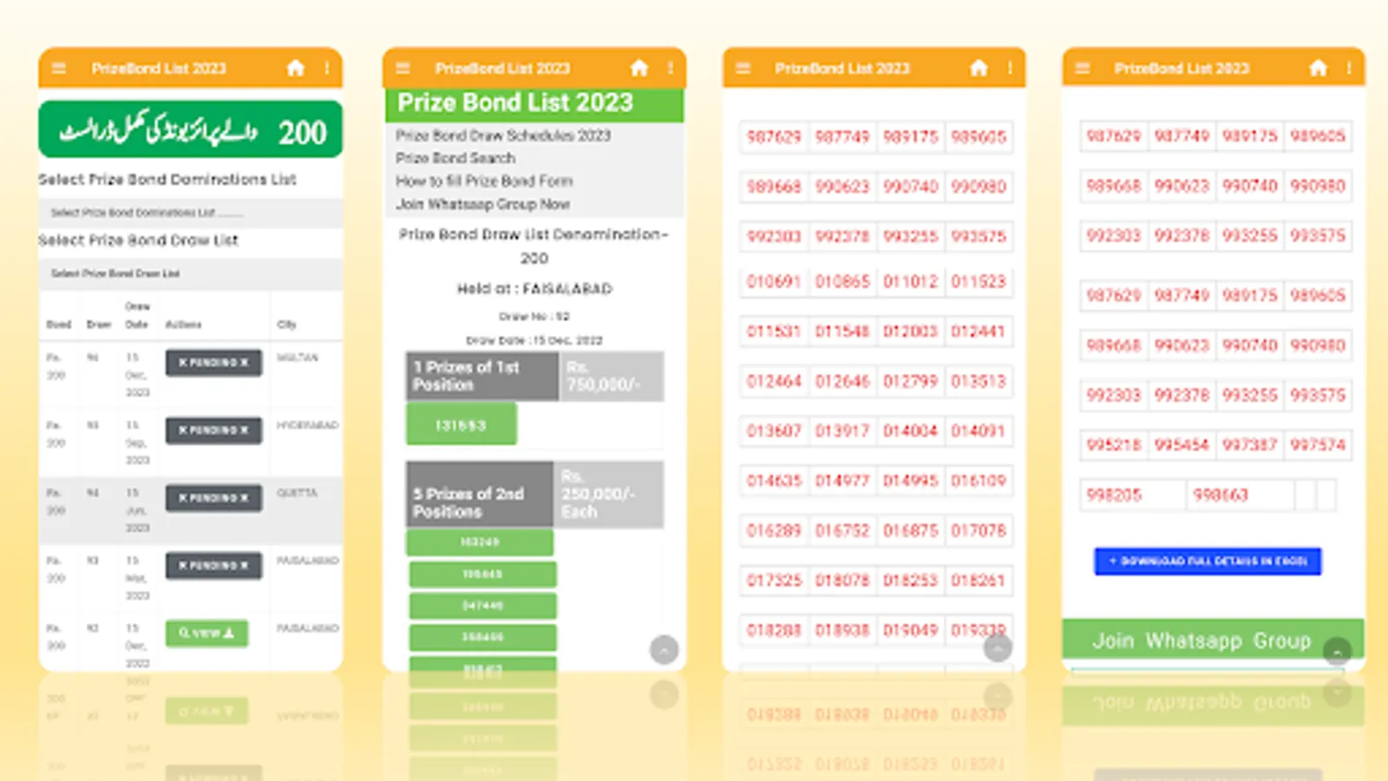The width and height of the screenshot is (1388, 781).
Task: Tap the home icon on the screen listing 010691
Action: [x=979, y=68]
